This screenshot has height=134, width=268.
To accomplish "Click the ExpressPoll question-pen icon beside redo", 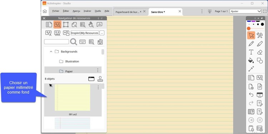I will click(260, 103).
